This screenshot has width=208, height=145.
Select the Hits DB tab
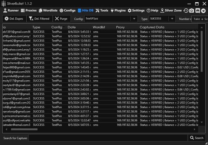click(85, 10)
